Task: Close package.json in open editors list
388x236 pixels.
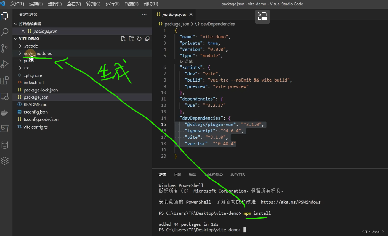Action: point(23,31)
